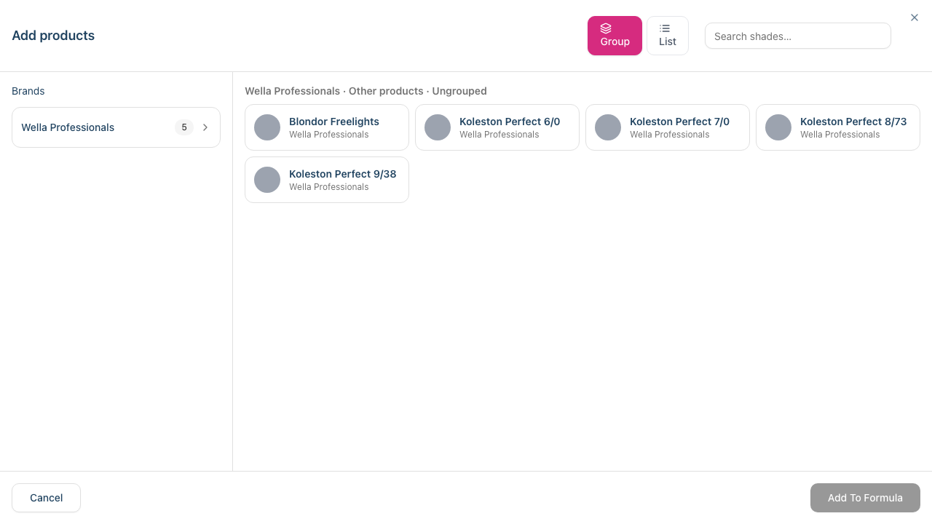Expand Wella Professionals brand chevron
This screenshot has height=524, width=932.
(x=205, y=127)
